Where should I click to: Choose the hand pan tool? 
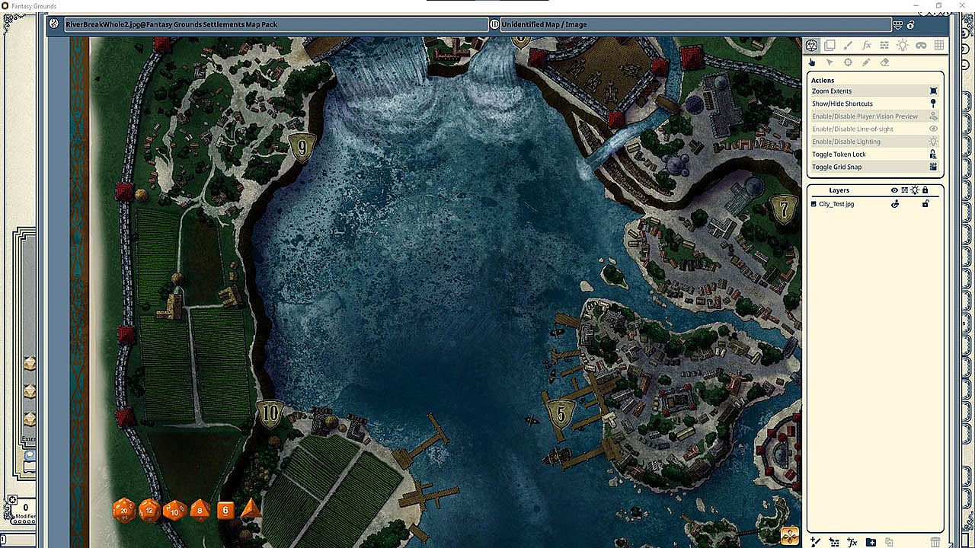(x=812, y=62)
